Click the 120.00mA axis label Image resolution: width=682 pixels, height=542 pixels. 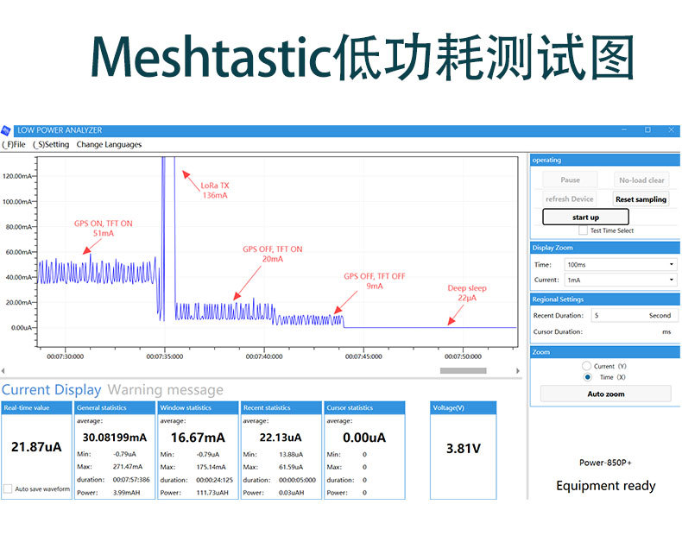(x=17, y=176)
